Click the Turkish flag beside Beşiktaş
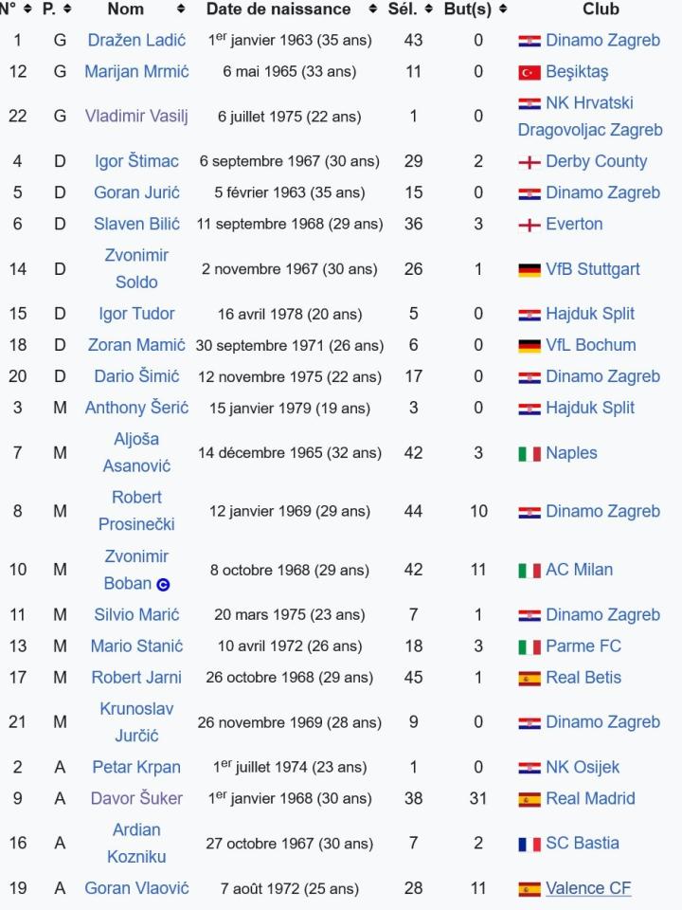 pyautogui.click(x=529, y=72)
